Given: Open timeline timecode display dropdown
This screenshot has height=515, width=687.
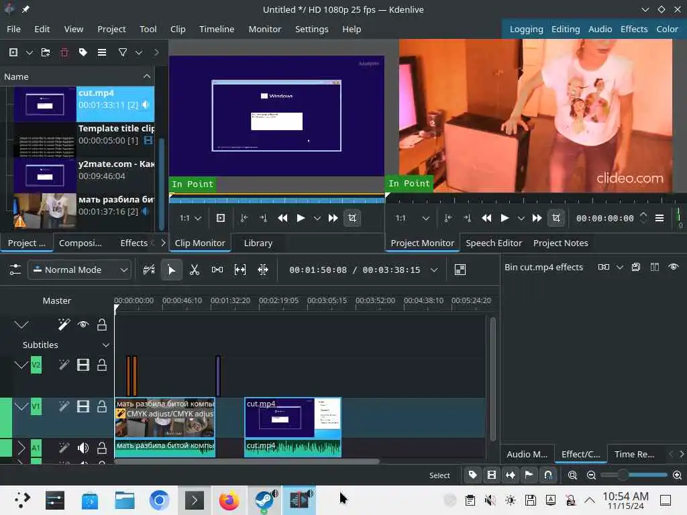Looking at the screenshot, I should 434,270.
